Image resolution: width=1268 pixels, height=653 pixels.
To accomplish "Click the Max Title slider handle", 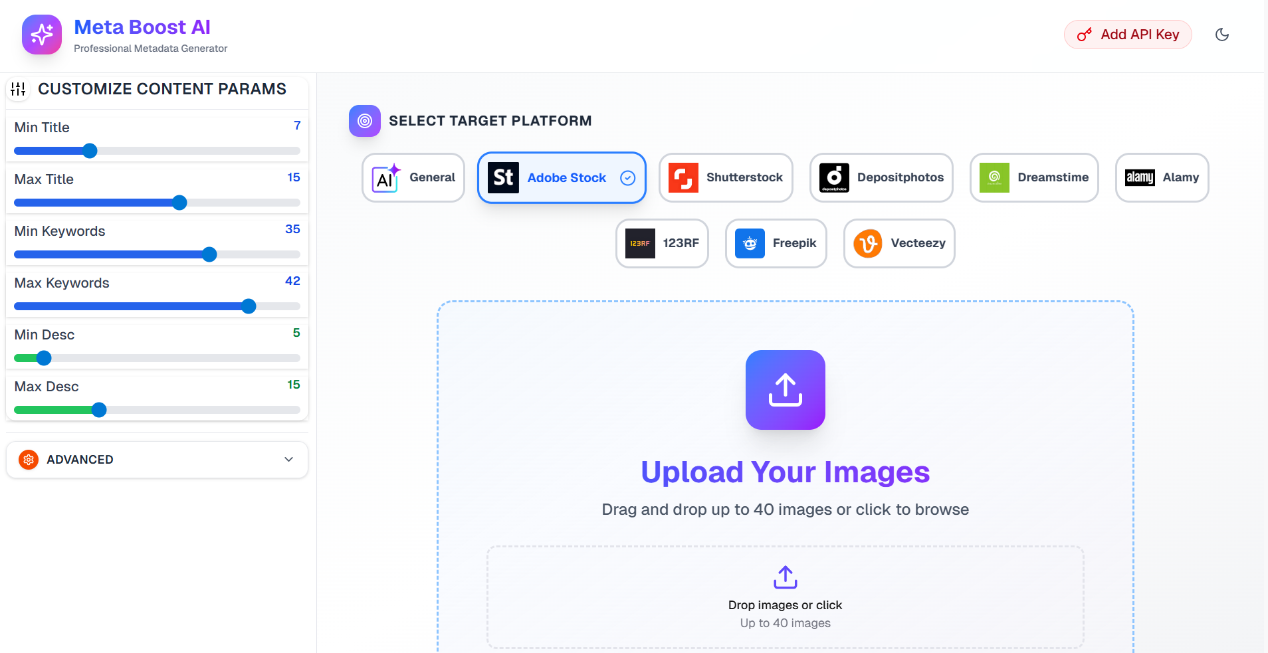I will tap(179, 203).
